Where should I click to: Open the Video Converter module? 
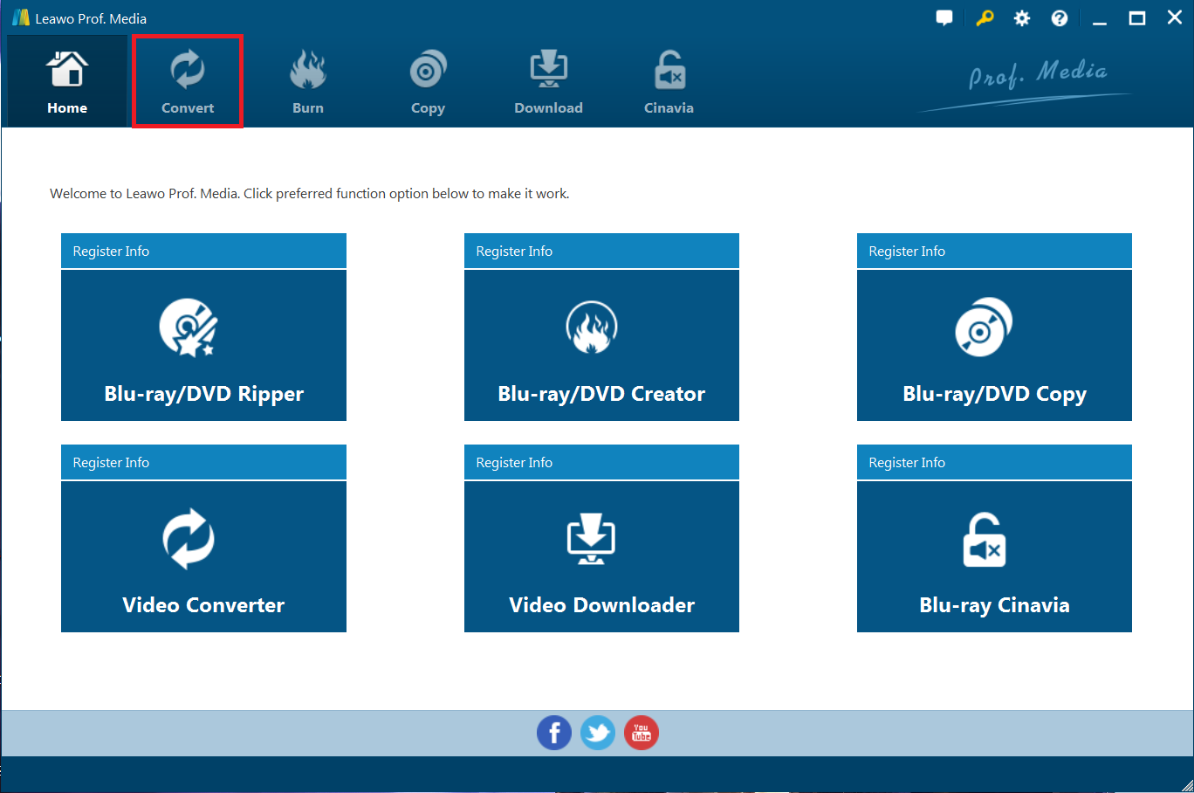coord(203,556)
